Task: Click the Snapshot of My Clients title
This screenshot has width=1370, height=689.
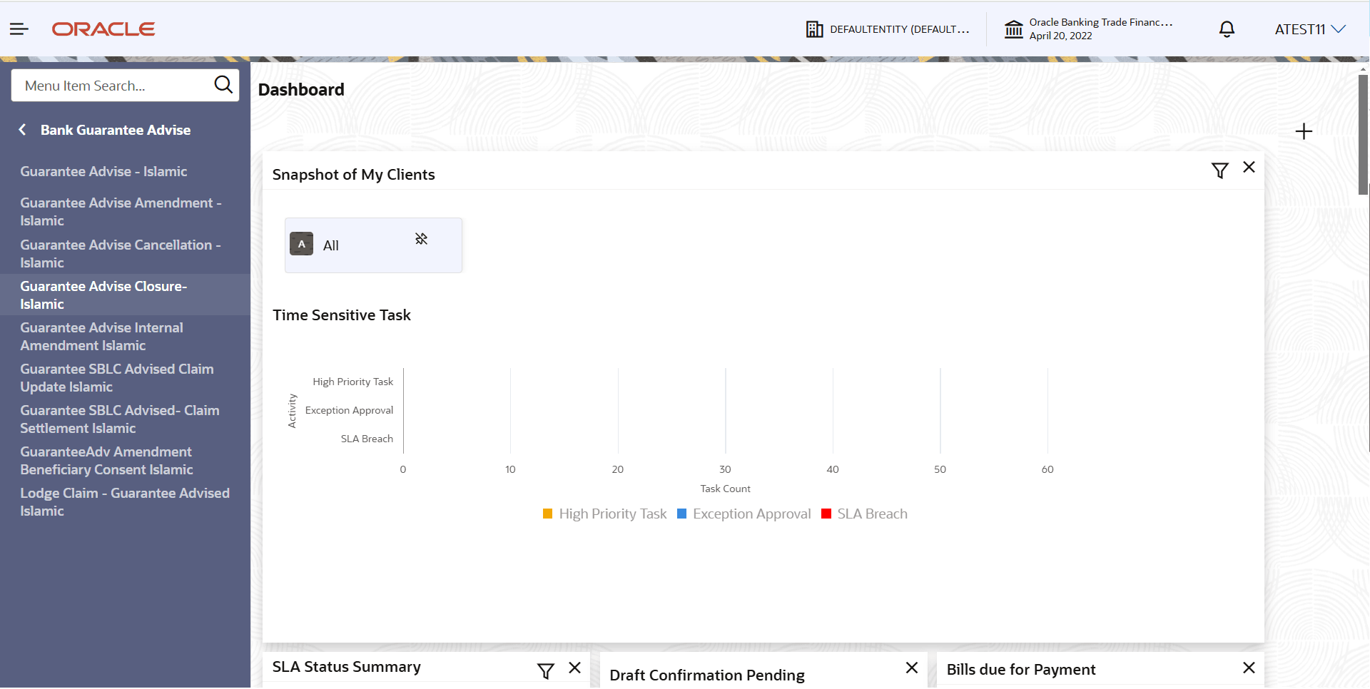Action: click(x=353, y=175)
